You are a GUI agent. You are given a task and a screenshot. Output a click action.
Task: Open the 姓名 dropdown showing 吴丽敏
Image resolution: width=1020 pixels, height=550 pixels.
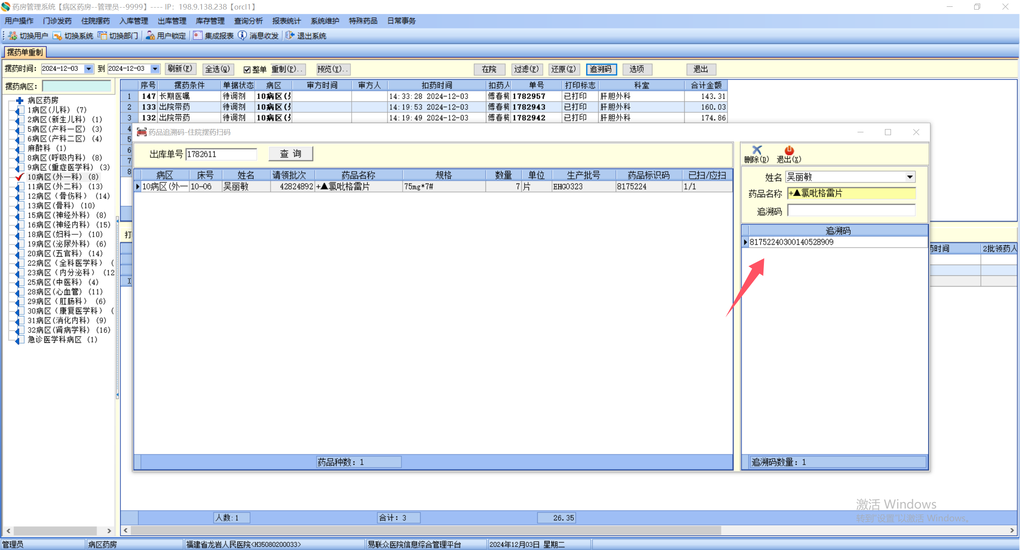[910, 177]
